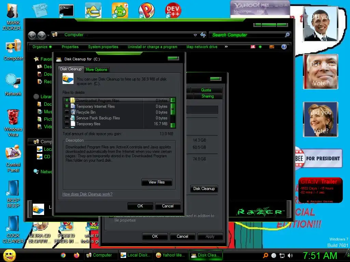
Task: Open the How does Disk Cleanup work link
Action: click(87, 194)
